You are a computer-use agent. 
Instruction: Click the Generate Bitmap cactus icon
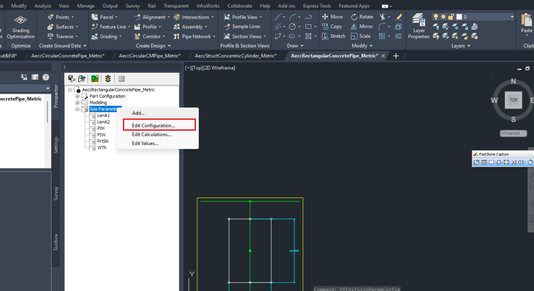tap(95, 79)
